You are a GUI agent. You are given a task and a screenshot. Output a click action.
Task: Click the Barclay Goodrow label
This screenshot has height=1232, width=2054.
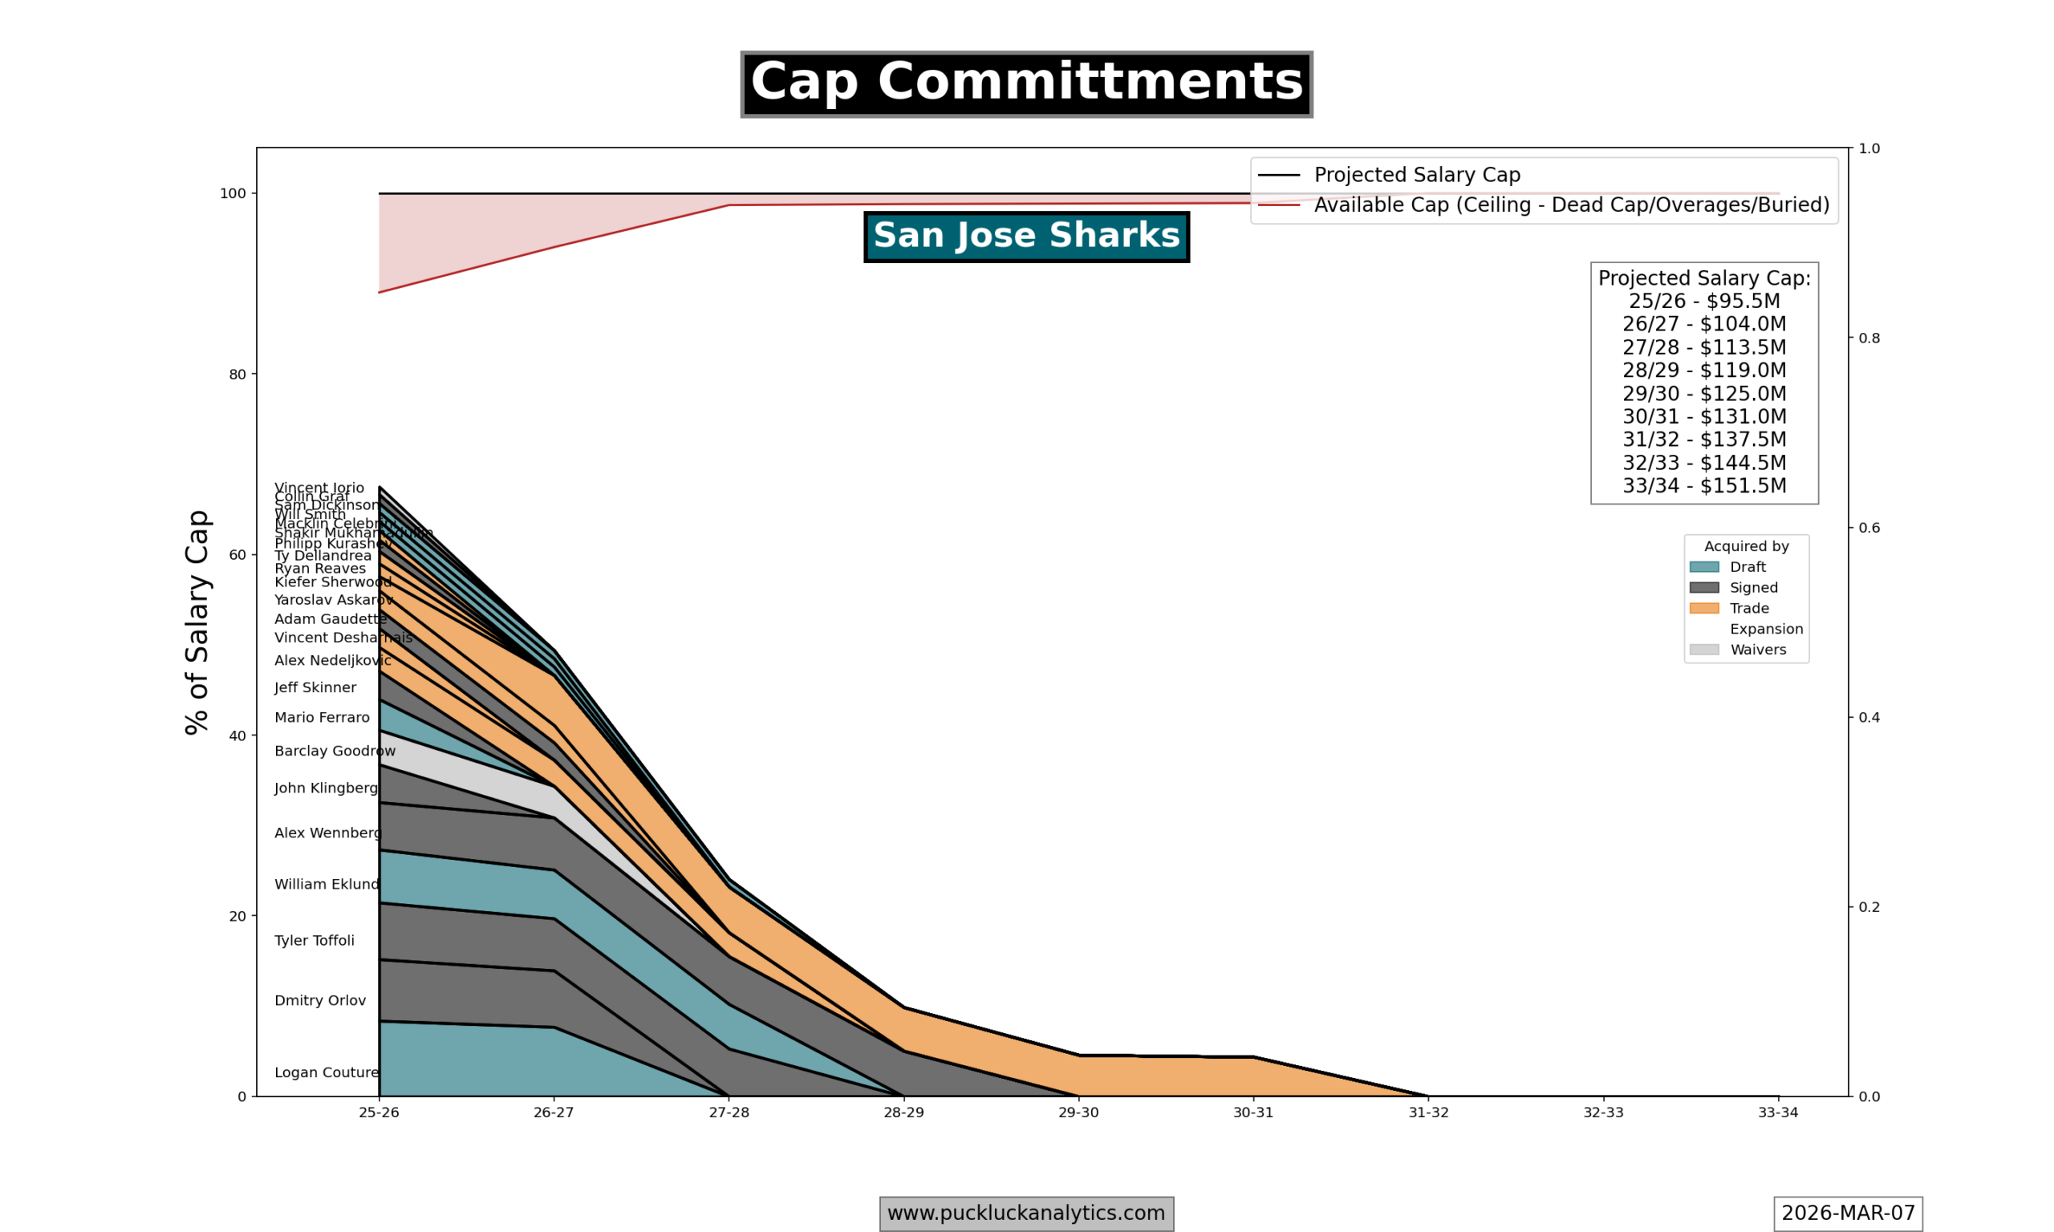[335, 751]
